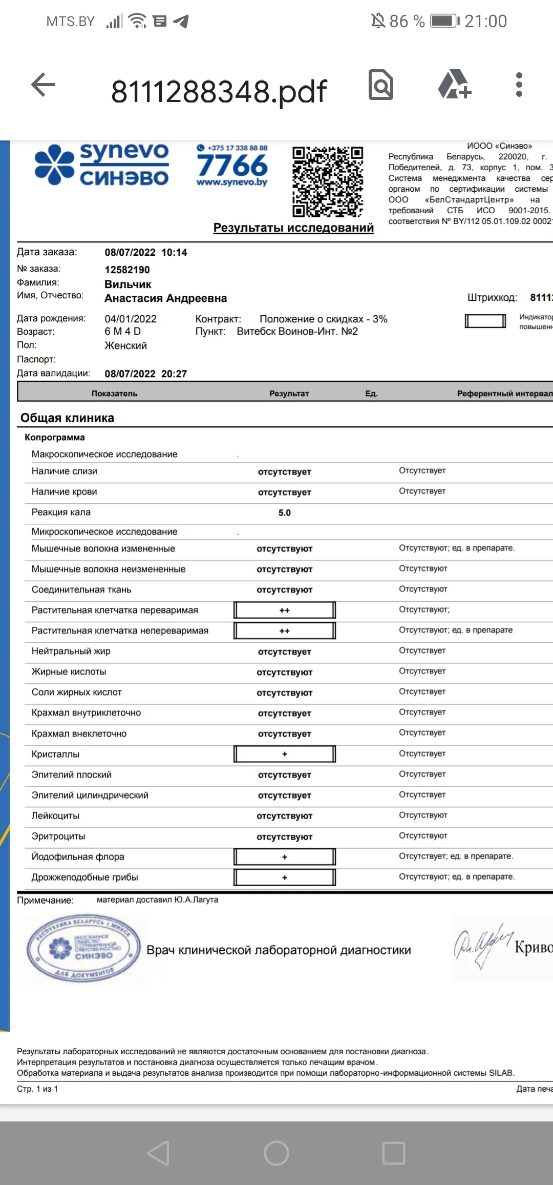Tap the heading Результаты исследований
The width and height of the screenshot is (553, 1185).
coord(293,228)
